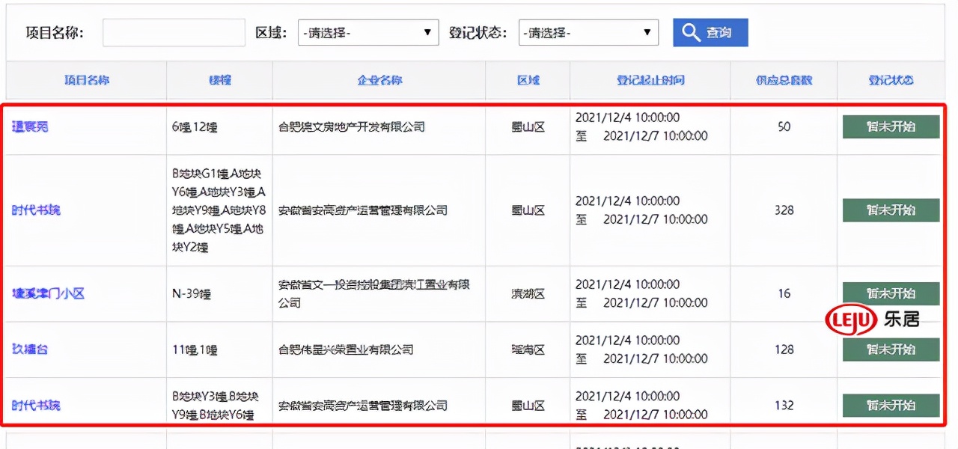Select the 6幢,12幢 building cell
Viewport: 958px width, 449px height.
tap(195, 127)
